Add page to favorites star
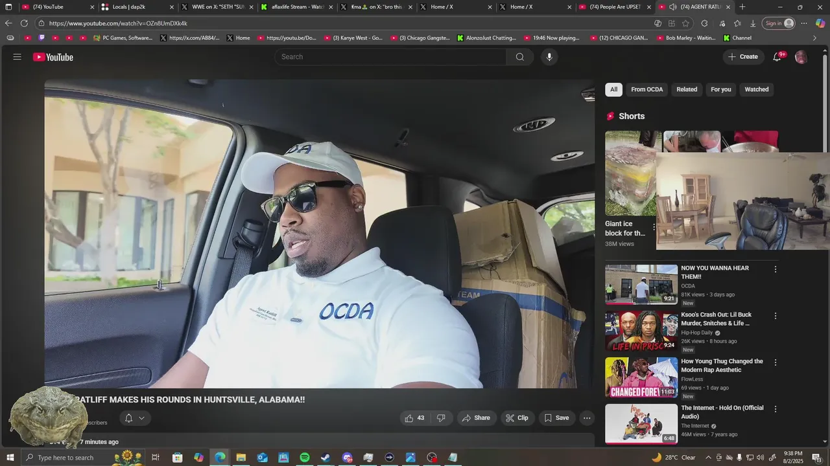This screenshot has width=830, height=466. click(685, 23)
